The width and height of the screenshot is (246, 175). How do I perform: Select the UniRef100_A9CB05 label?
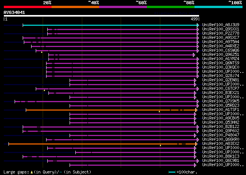[x=221, y=118]
